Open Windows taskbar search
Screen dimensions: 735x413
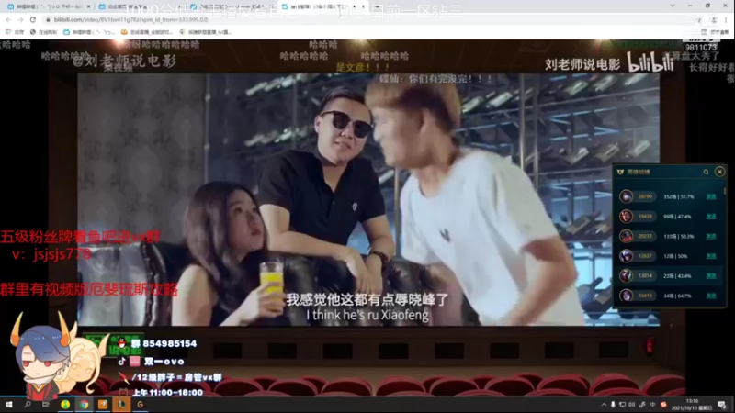(x=28, y=405)
